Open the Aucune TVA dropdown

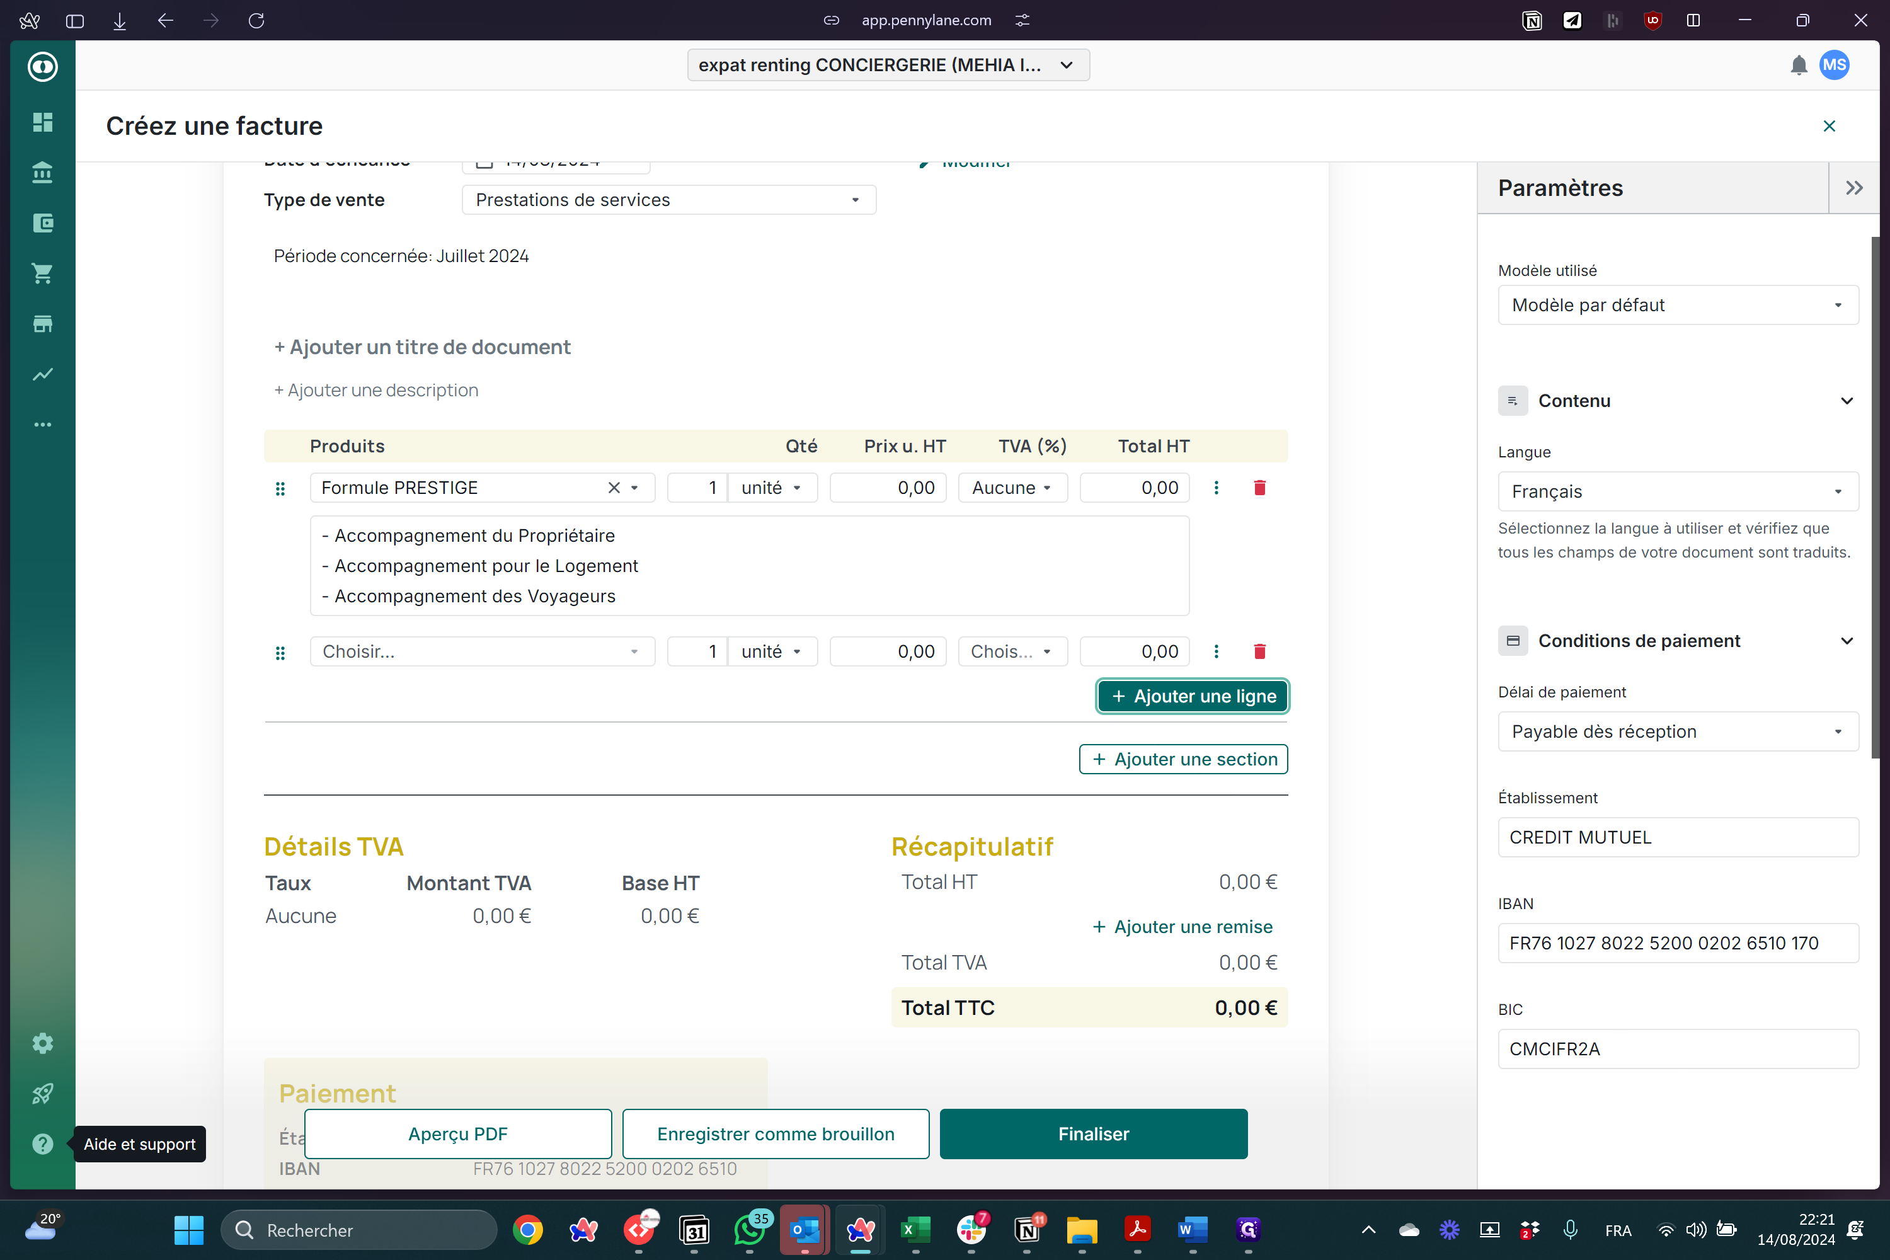(x=1012, y=488)
